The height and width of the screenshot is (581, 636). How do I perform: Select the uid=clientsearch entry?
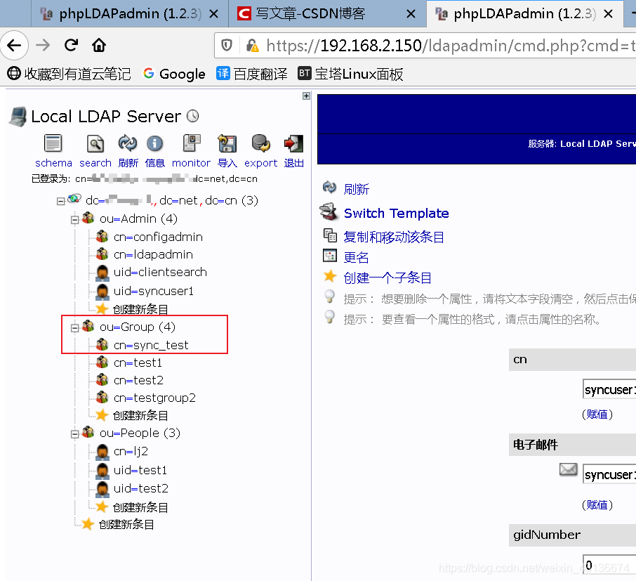(x=160, y=272)
